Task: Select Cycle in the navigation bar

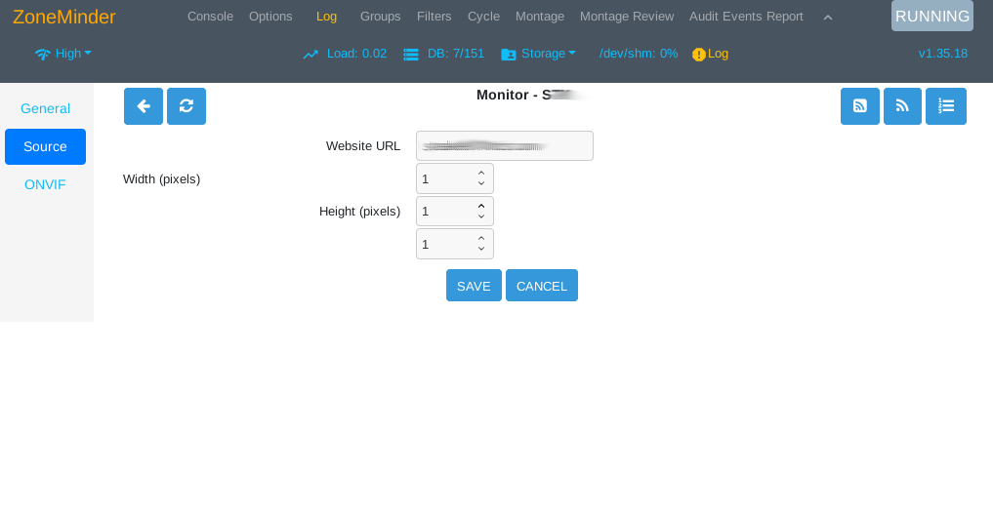Action: pyautogui.click(x=484, y=17)
